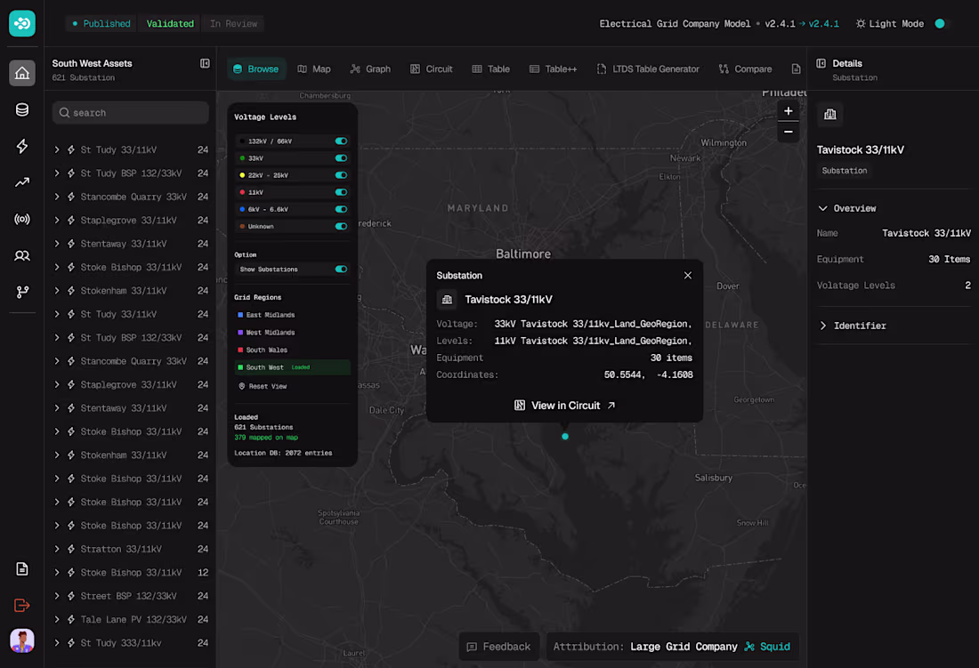Expand the Stratton 33/11kV row
The width and height of the screenshot is (979, 668).
coord(57,549)
